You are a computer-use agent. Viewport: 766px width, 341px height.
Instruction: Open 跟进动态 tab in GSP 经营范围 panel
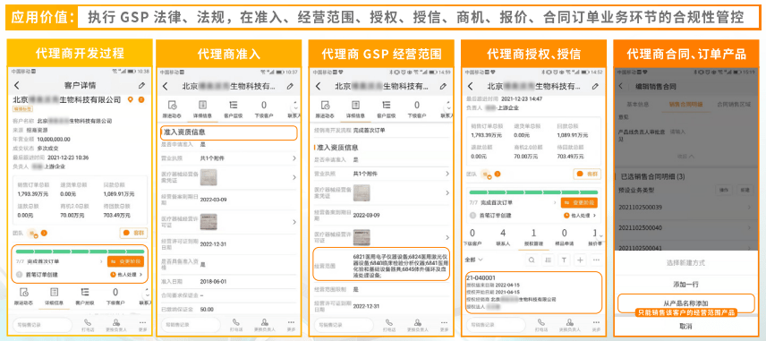[x=325, y=109]
